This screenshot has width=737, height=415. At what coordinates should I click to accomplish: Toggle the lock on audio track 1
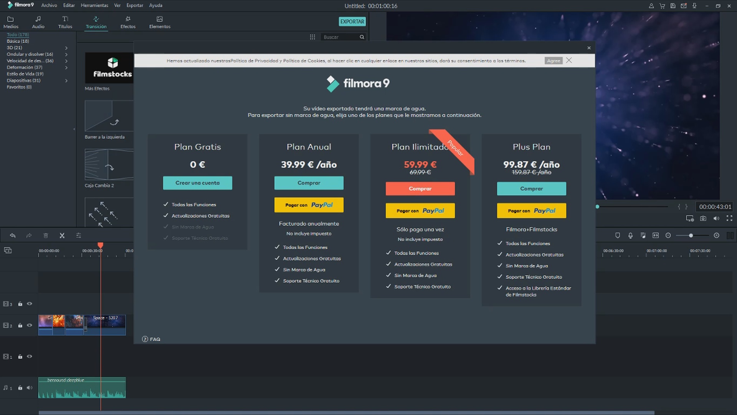(x=20, y=388)
